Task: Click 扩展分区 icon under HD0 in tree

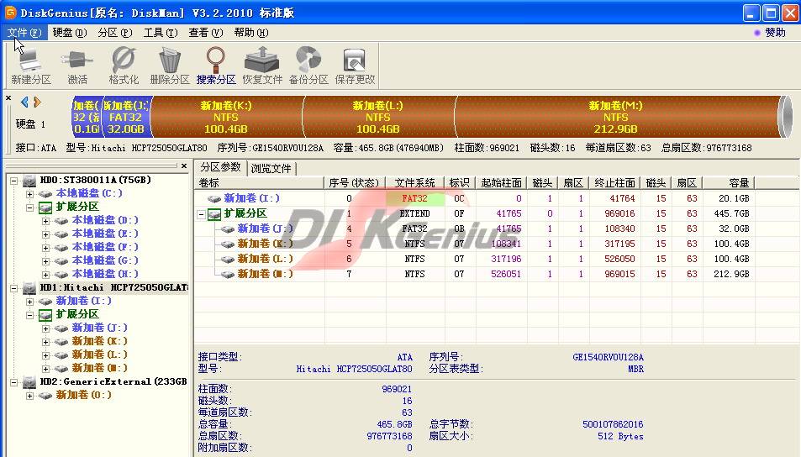Action: coord(45,207)
